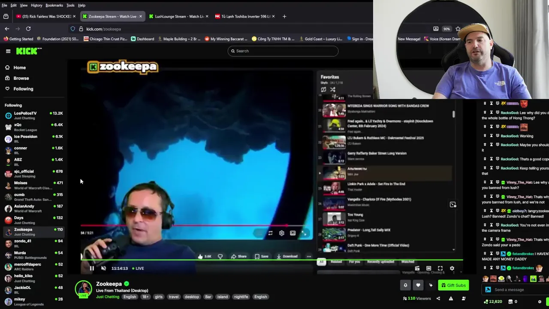Select zondo_41 channel in sidebar
This screenshot has height=309, width=549.
(33, 243)
